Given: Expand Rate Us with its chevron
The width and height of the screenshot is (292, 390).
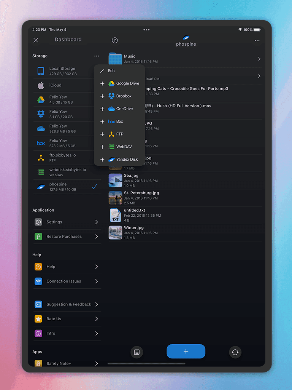Looking at the screenshot, I should point(97,319).
